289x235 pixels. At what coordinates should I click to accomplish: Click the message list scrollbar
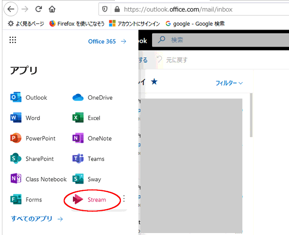coord(251,115)
